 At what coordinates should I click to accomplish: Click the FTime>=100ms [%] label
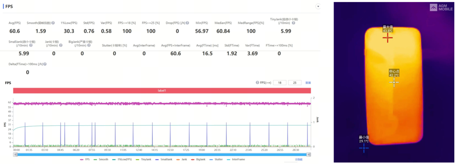[x=279, y=45]
